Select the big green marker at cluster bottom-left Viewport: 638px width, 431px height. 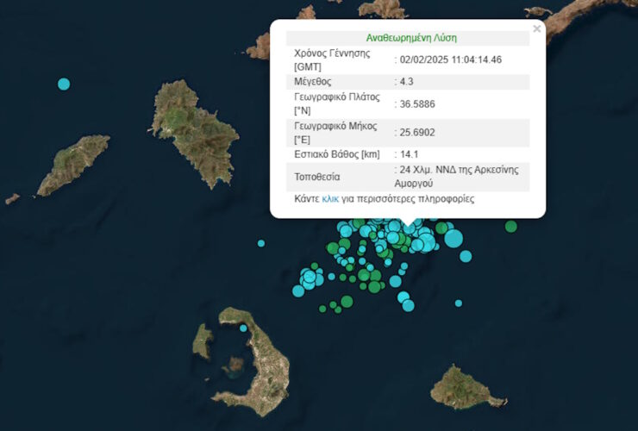[x=347, y=302]
